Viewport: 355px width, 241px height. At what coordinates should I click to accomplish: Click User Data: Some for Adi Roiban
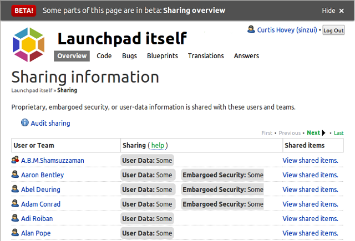tap(147, 219)
